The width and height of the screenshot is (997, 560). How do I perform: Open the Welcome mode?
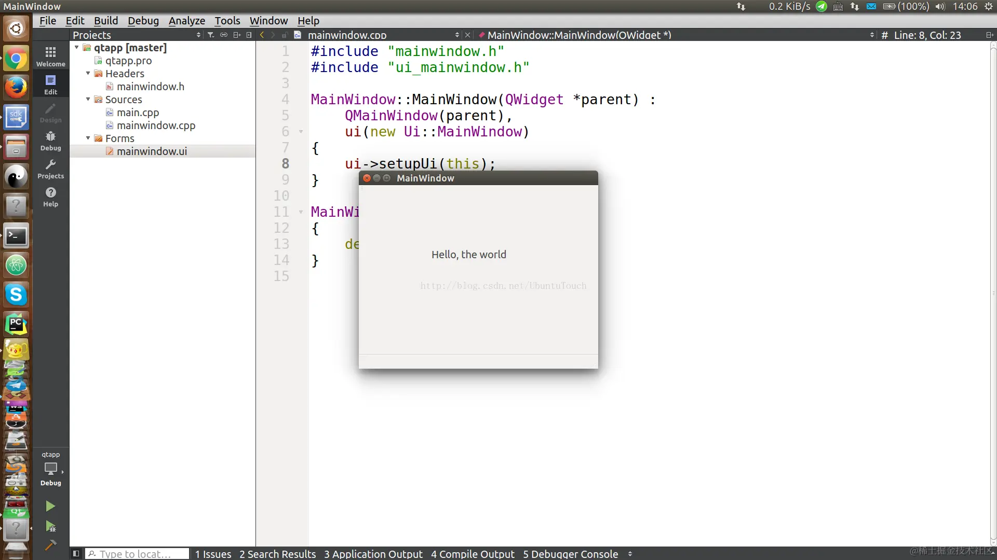[x=50, y=56]
